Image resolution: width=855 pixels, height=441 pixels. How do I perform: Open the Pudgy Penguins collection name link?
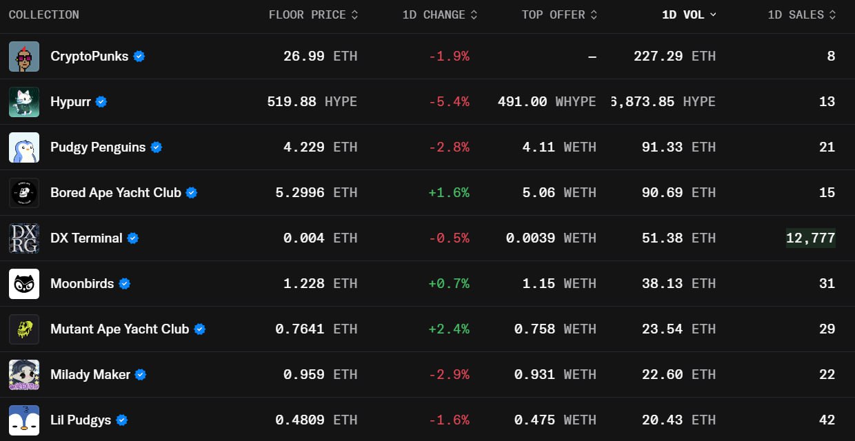98,147
